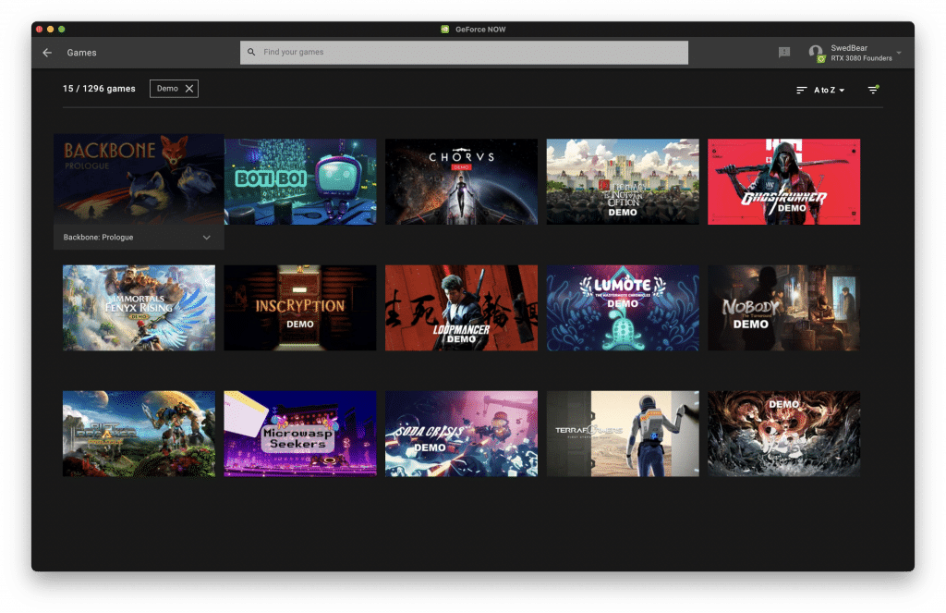Select the Riftbreaker Prologue tile
Viewport: 946px width, 613px height.
pos(139,434)
